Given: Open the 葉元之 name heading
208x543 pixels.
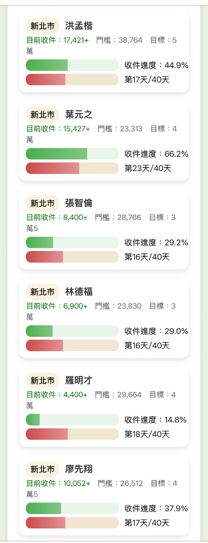Looking at the screenshot, I should click(x=79, y=114).
